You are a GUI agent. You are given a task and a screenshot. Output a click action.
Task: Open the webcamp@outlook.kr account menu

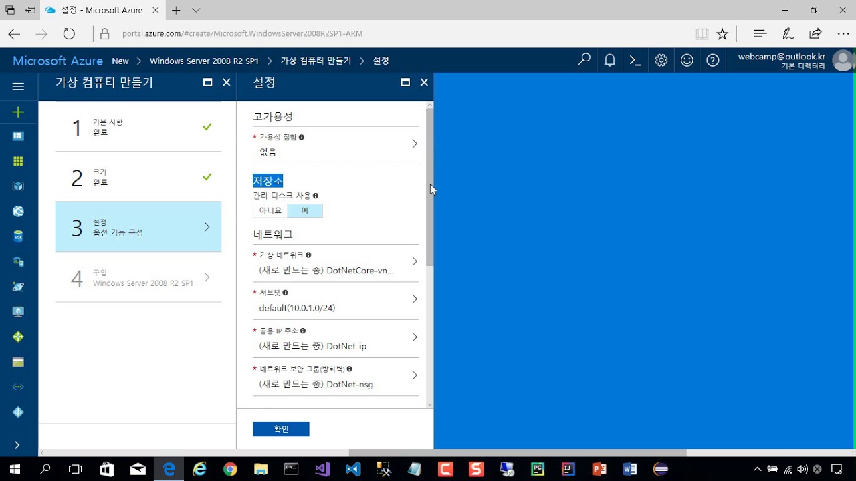click(x=795, y=61)
